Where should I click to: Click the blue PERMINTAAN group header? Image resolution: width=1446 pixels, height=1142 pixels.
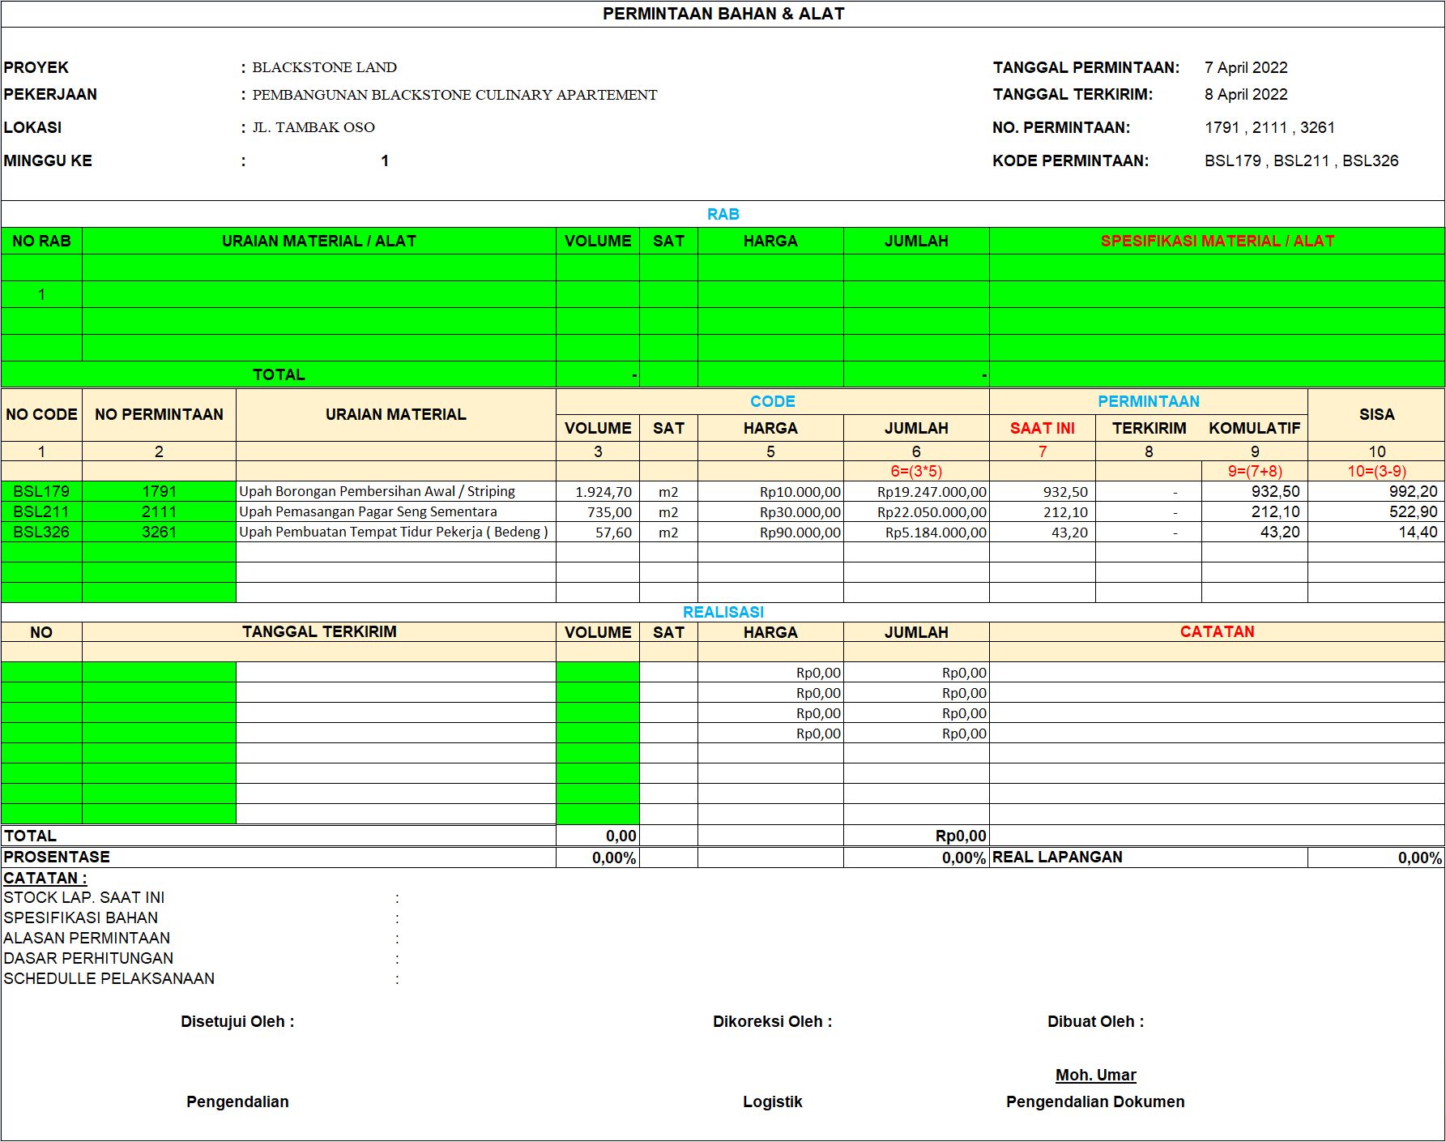[1149, 401]
